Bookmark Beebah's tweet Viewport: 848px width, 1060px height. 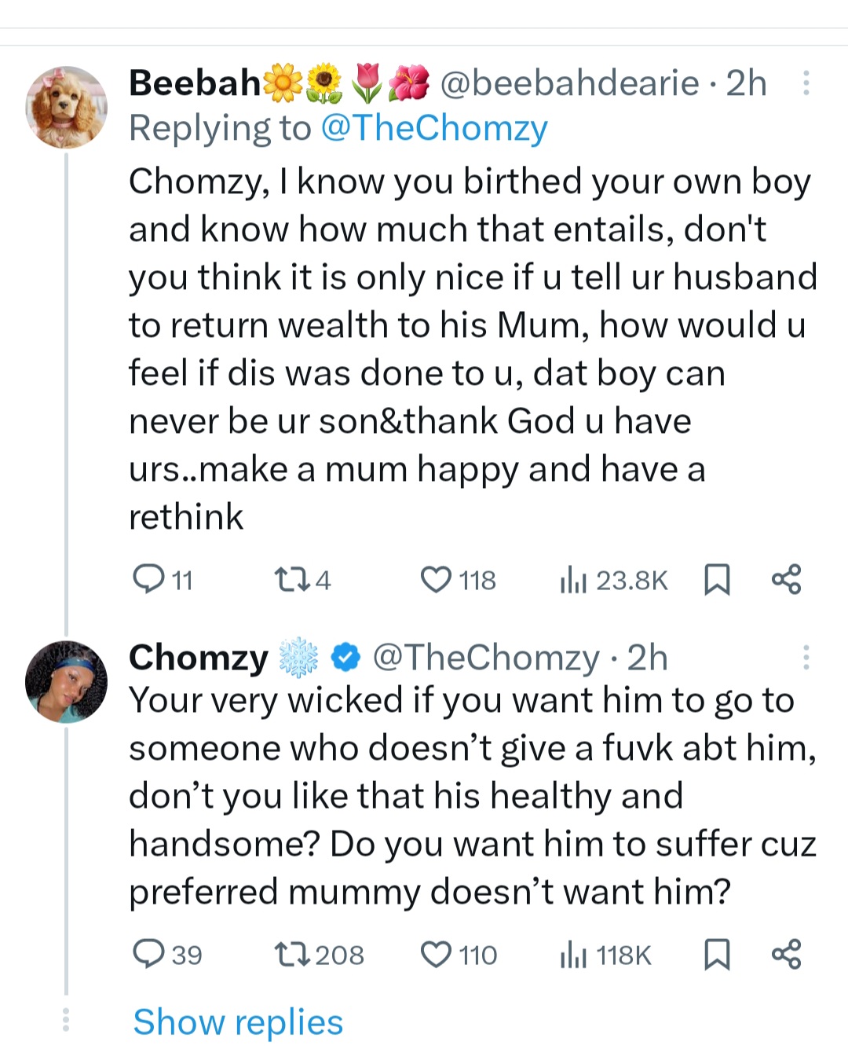point(717,580)
